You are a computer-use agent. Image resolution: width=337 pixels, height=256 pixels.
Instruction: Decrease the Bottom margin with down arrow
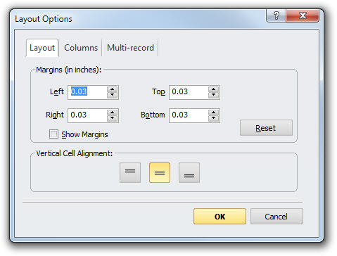(214, 118)
